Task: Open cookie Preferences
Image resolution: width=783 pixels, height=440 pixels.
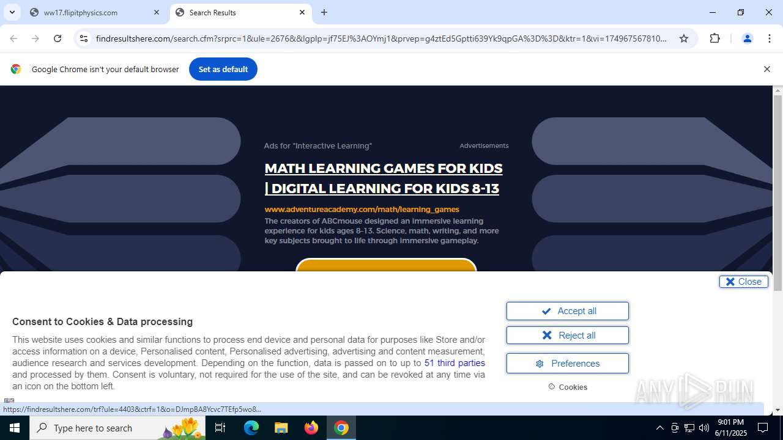Action: [567, 364]
